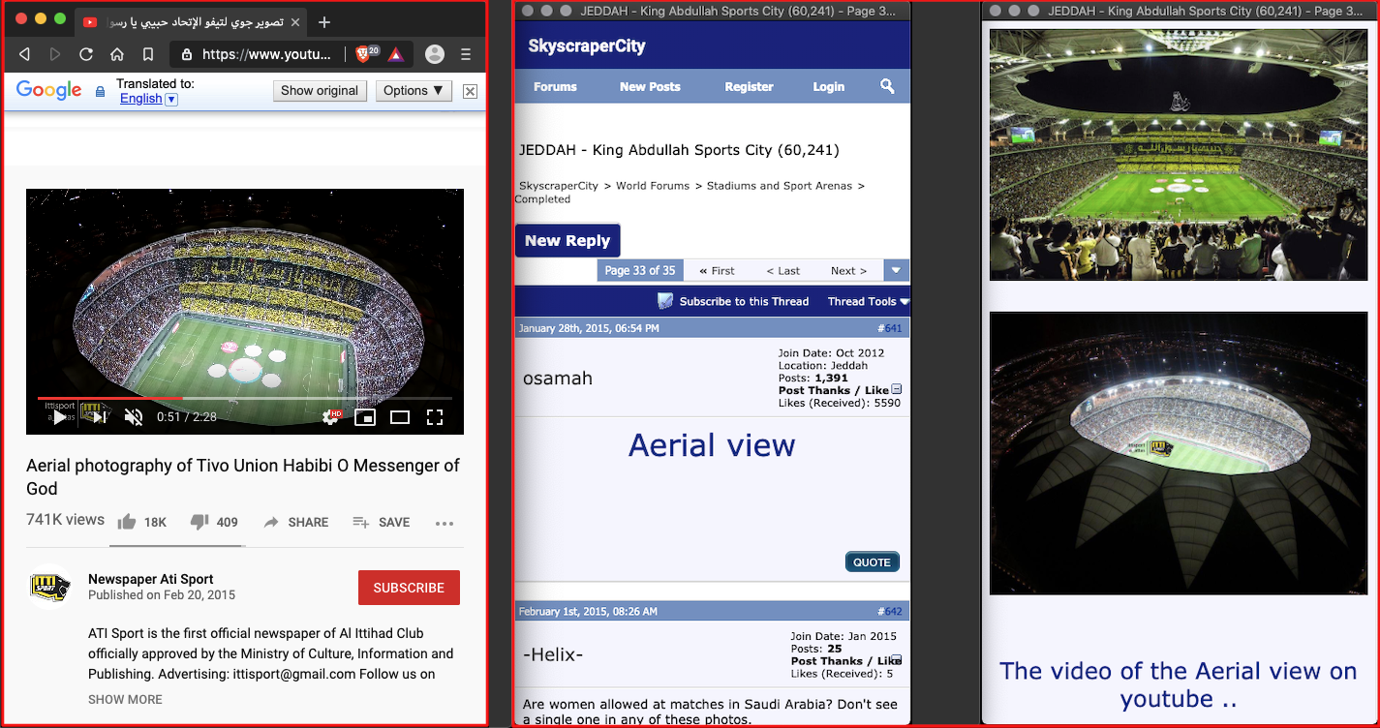Click the translate bar padlock icon
Screen dimensions: 1380x728
100,92
